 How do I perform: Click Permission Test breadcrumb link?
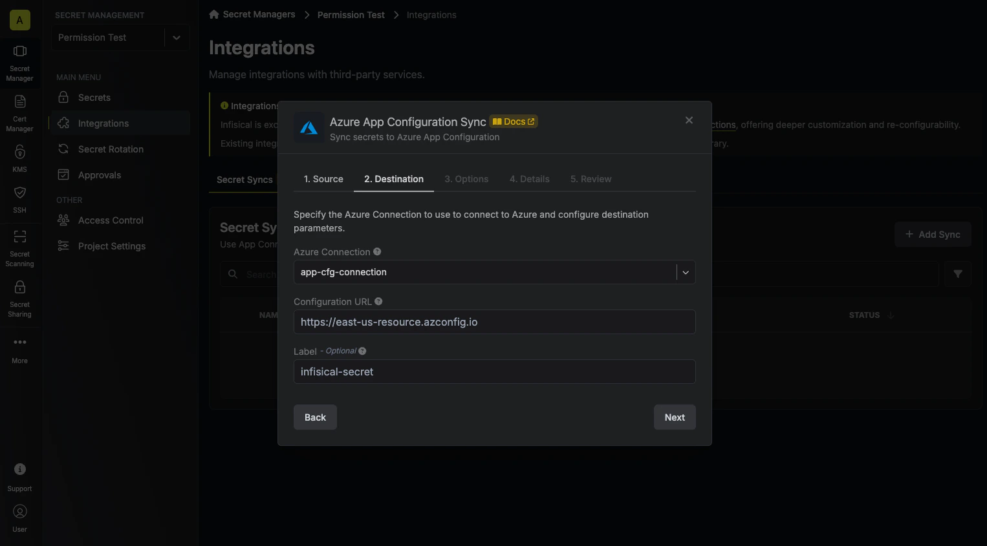[351, 15]
